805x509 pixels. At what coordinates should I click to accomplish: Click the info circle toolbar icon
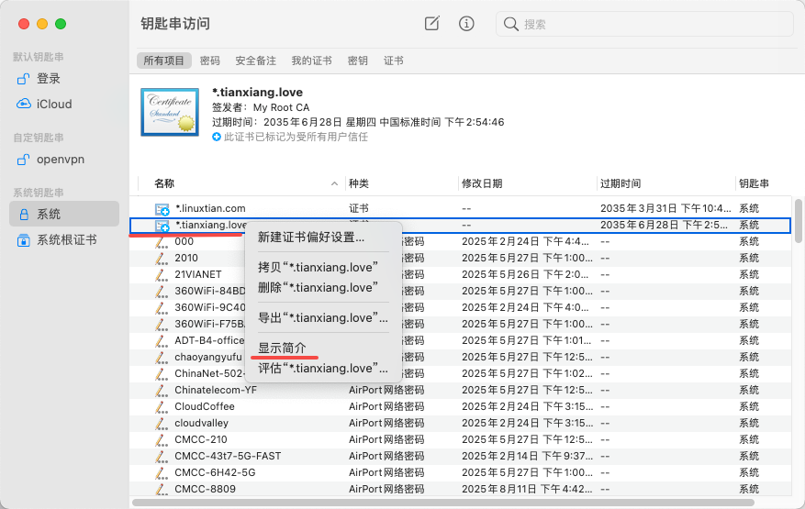[466, 24]
